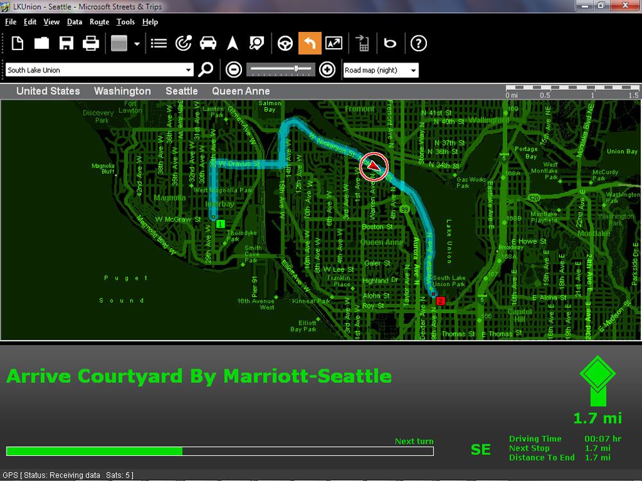Create a new map document
This screenshot has width=642, height=481.
pos(17,43)
